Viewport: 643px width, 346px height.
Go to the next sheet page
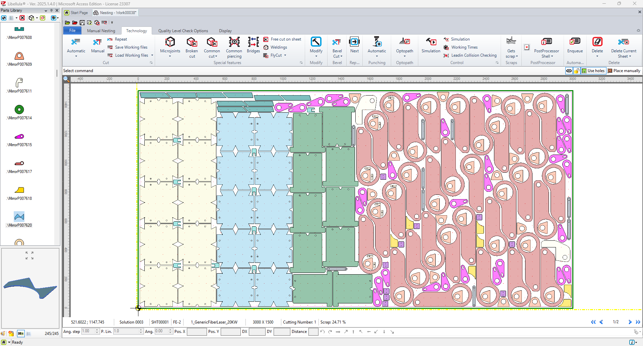(x=630, y=322)
